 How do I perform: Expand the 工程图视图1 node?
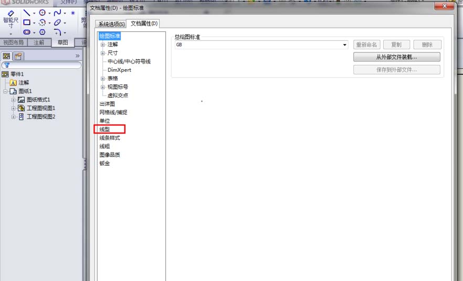[x=13, y=109]
